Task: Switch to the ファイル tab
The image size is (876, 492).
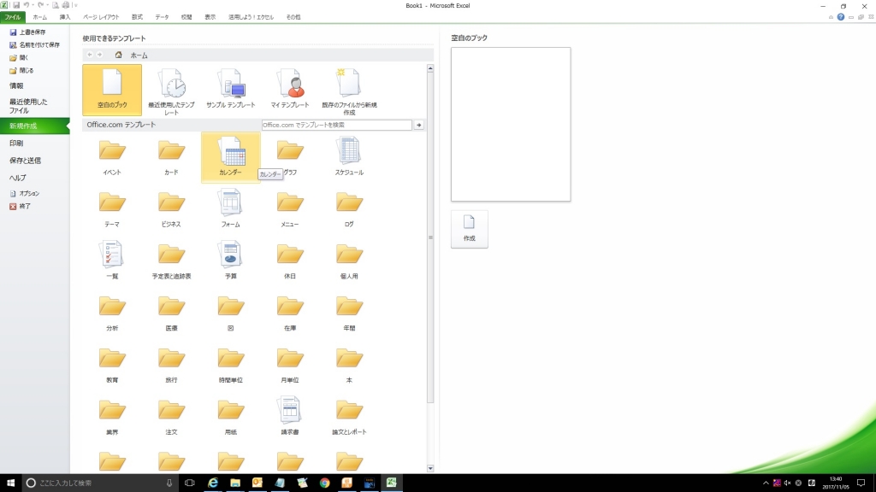Action: 13,17
